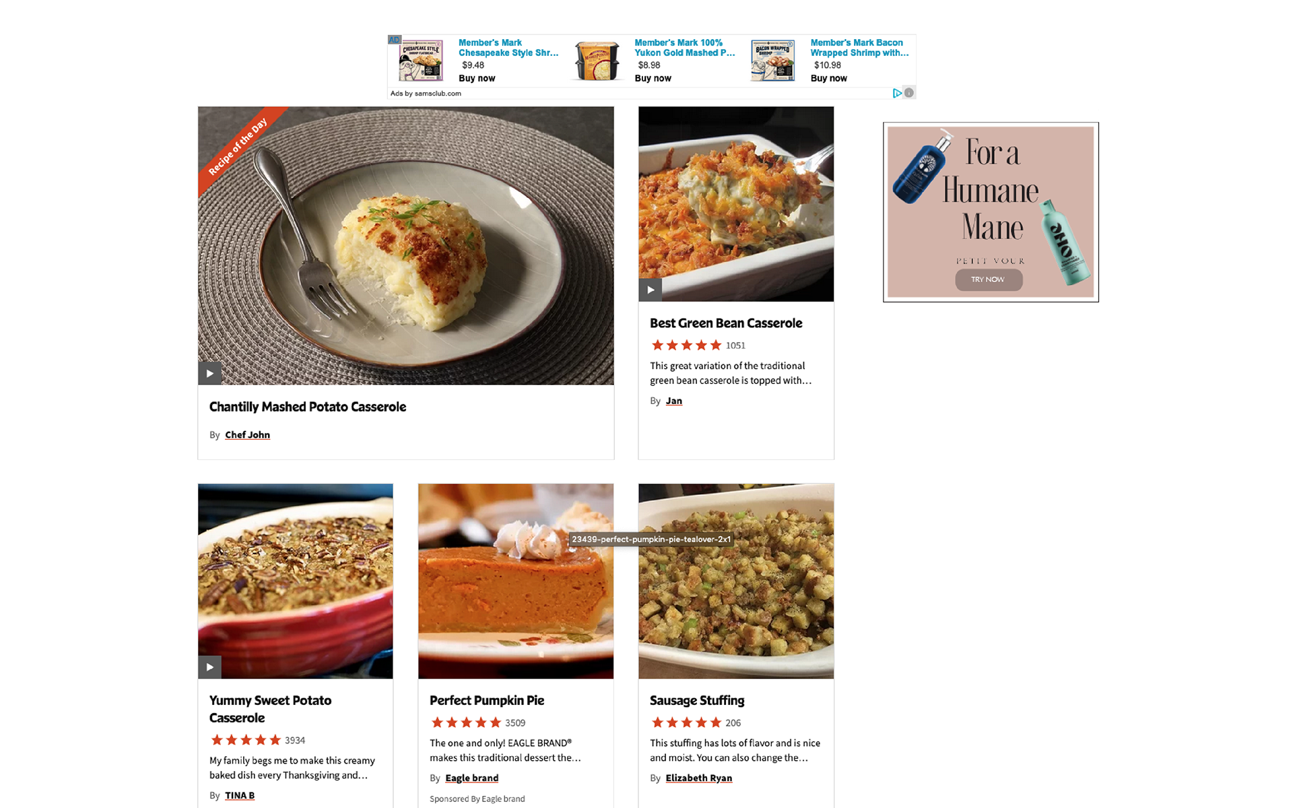Click star rating on Yummy Sweet Potato Casserole
The width and height of the screenshot is (1293, 808).
pos(246,740)
